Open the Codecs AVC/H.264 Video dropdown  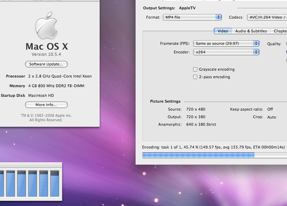(267, 17)
